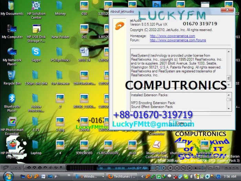Select the Bluetooth Places icon

pos(12,103)
